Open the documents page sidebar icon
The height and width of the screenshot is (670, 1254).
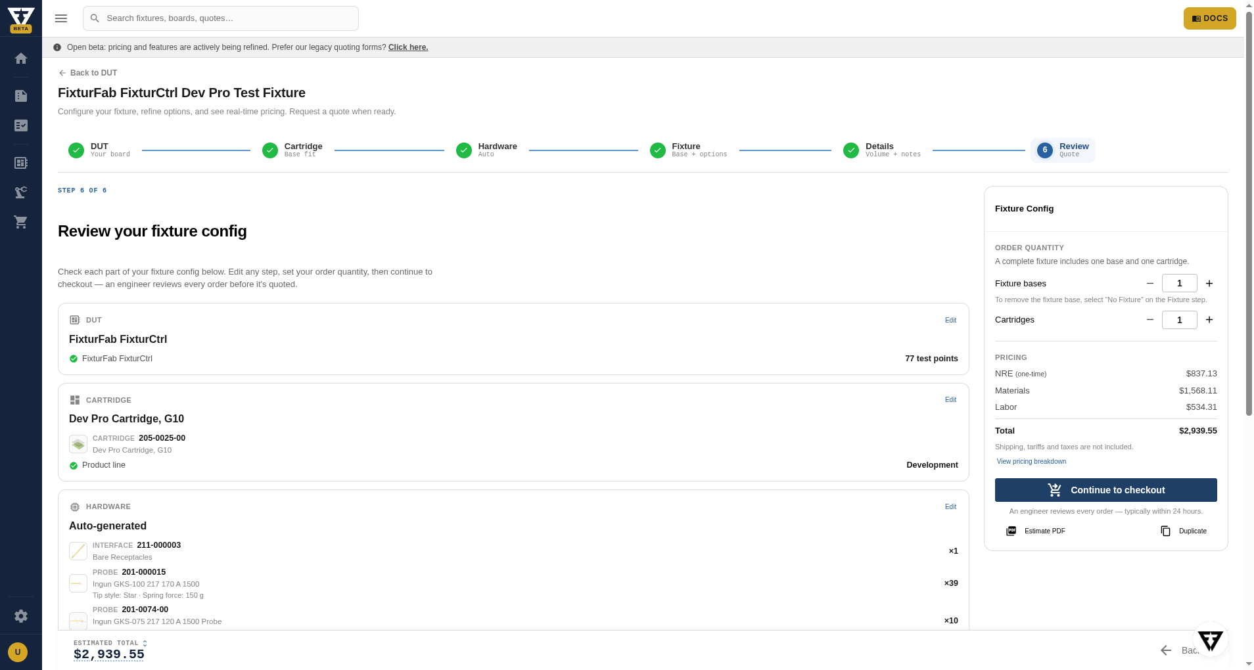(21, 96)
